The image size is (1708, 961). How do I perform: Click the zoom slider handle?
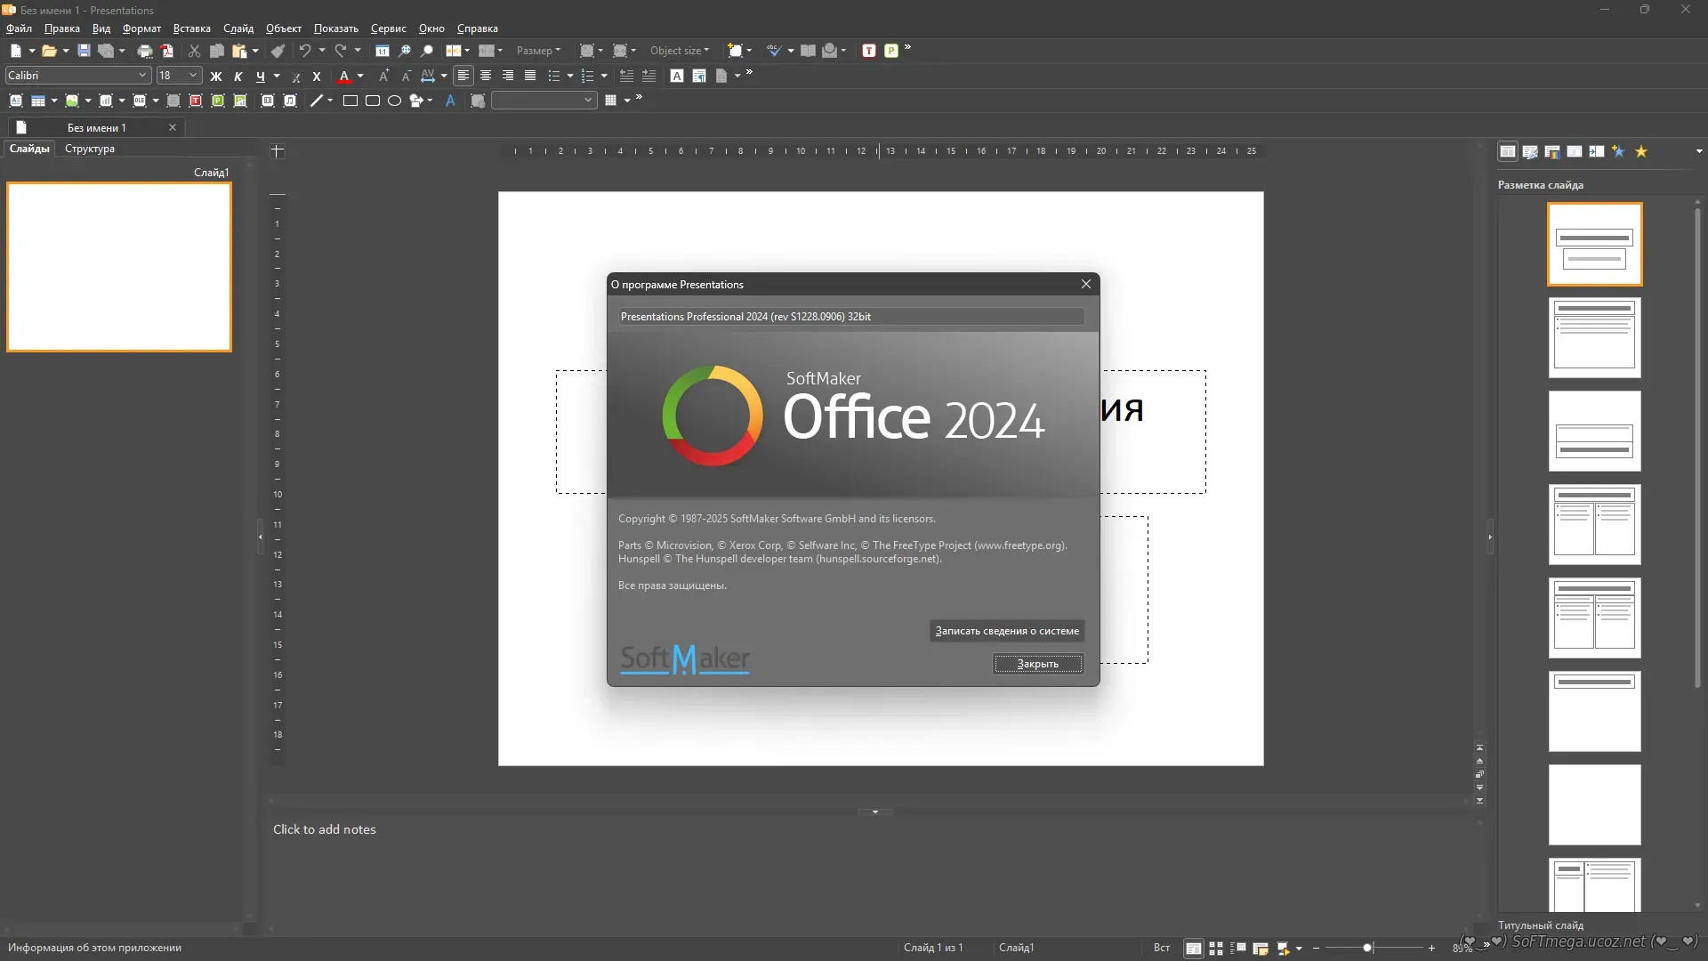click(x=1367, y=949)
